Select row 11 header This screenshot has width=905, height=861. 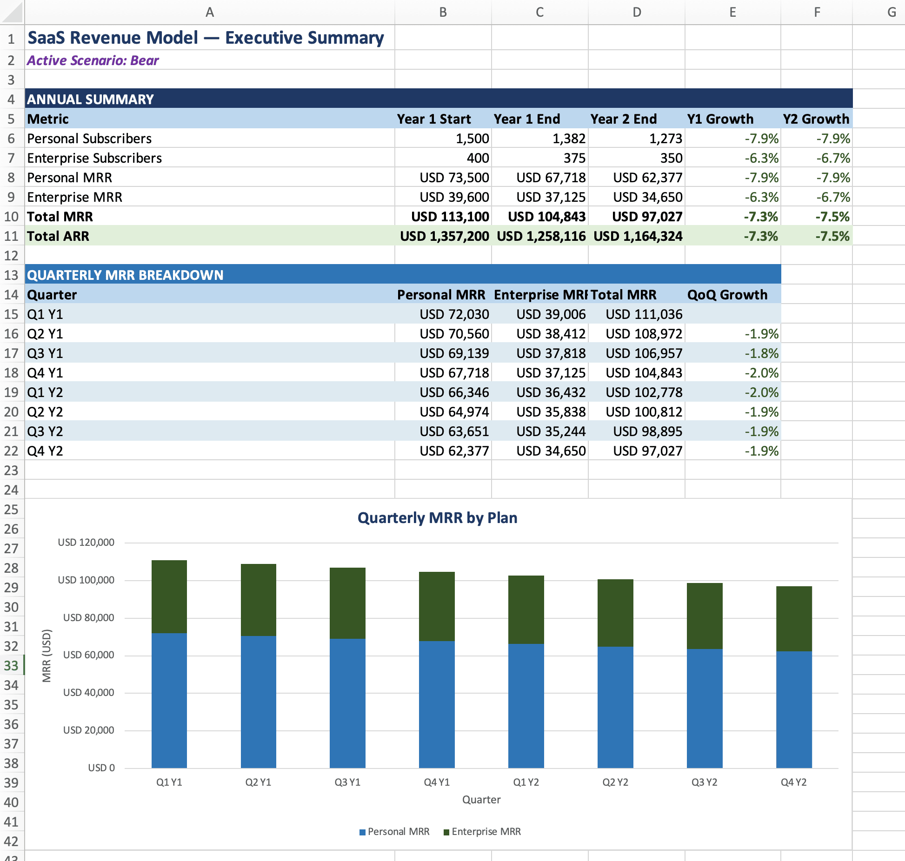[11, 236]
